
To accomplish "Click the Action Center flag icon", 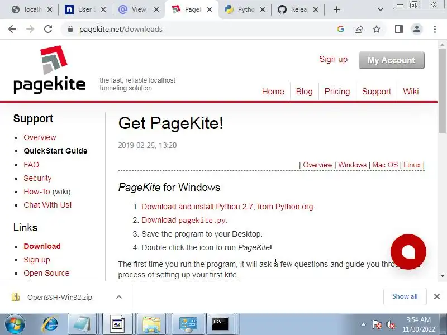I will (x=377, y=324).
